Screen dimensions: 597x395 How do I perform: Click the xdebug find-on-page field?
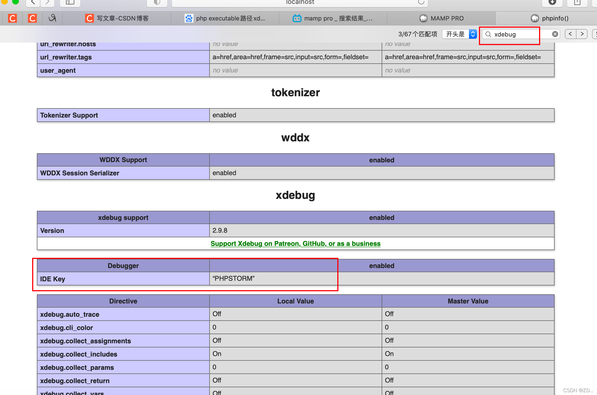click(x=521, y=34)
